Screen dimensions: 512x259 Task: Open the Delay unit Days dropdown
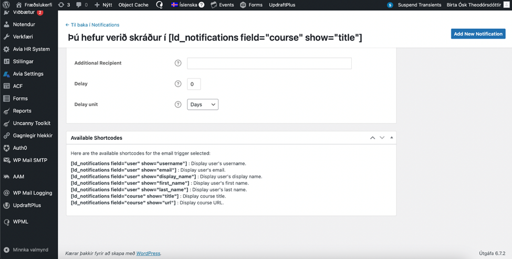tap(203, 105)
